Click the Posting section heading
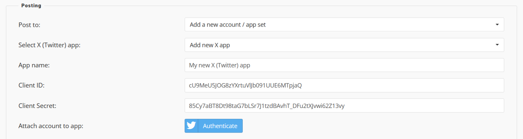523x139 pixels. (x=31, y=5)
